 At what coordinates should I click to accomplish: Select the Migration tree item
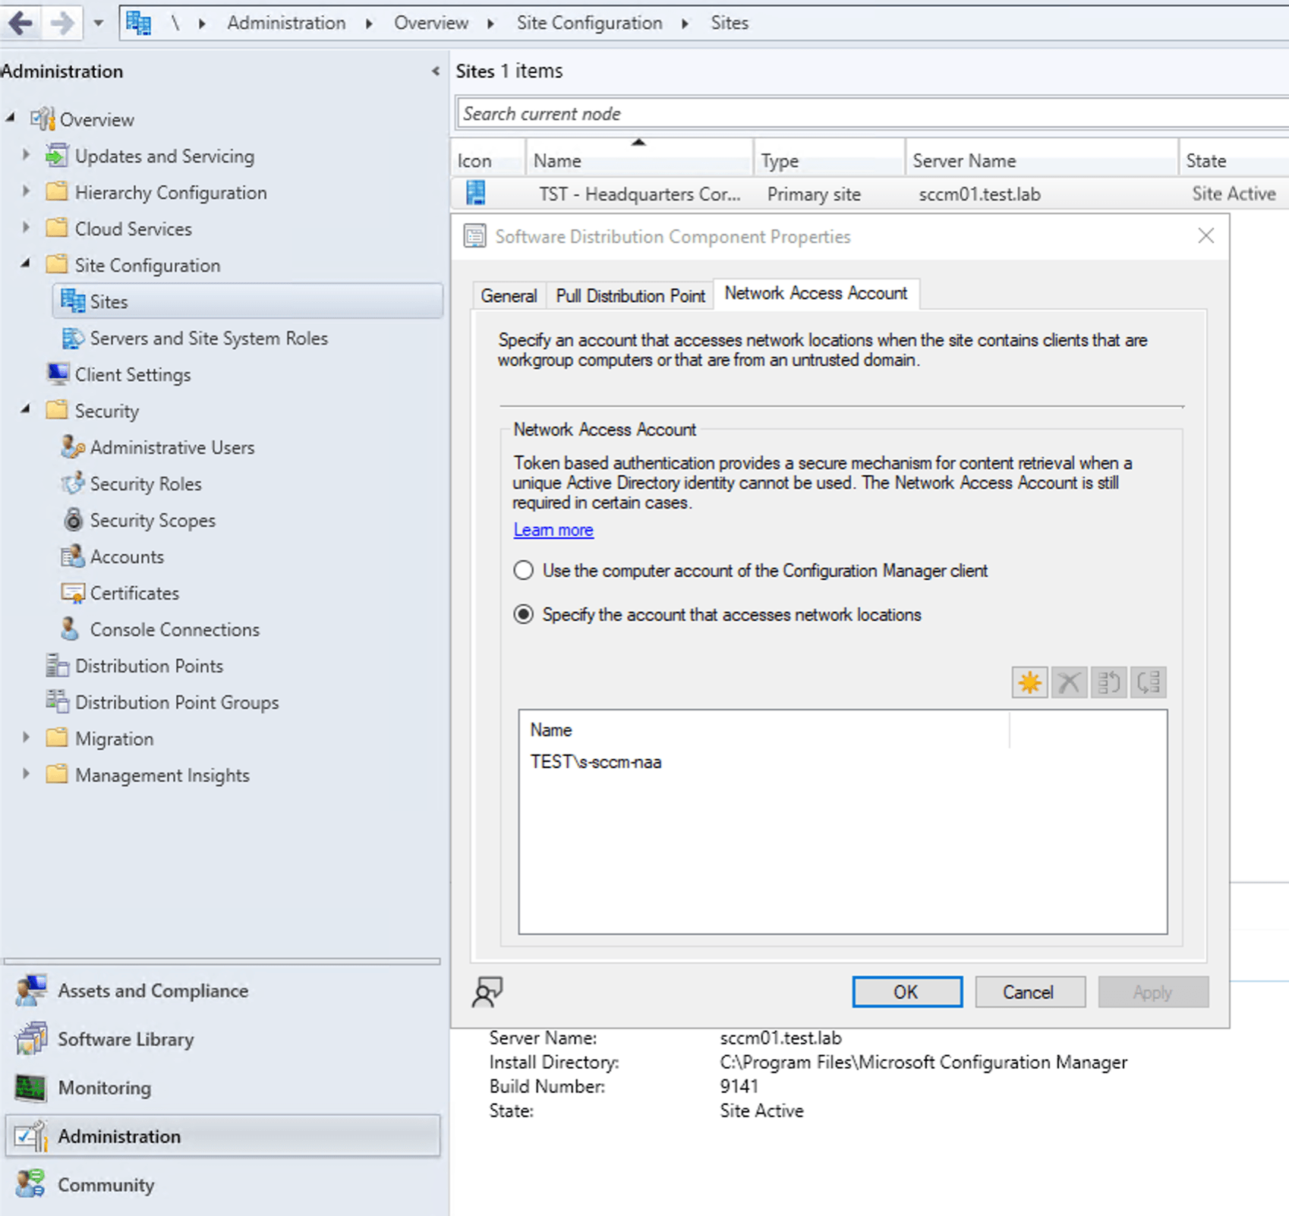[114, 739]
